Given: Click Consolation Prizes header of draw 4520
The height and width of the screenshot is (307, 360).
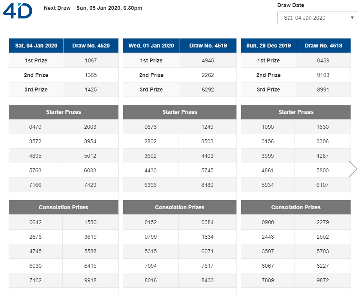Looking at the screenshot, I should [x=64, y=207].
